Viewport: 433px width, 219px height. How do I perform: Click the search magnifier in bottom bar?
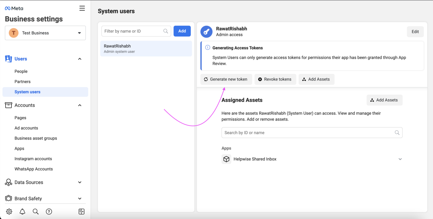pos(36,212)
